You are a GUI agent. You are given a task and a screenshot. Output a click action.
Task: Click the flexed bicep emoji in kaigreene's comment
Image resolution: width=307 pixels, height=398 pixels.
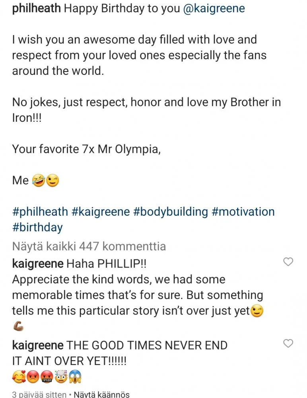pyautogui.click(x=18, y=327)
